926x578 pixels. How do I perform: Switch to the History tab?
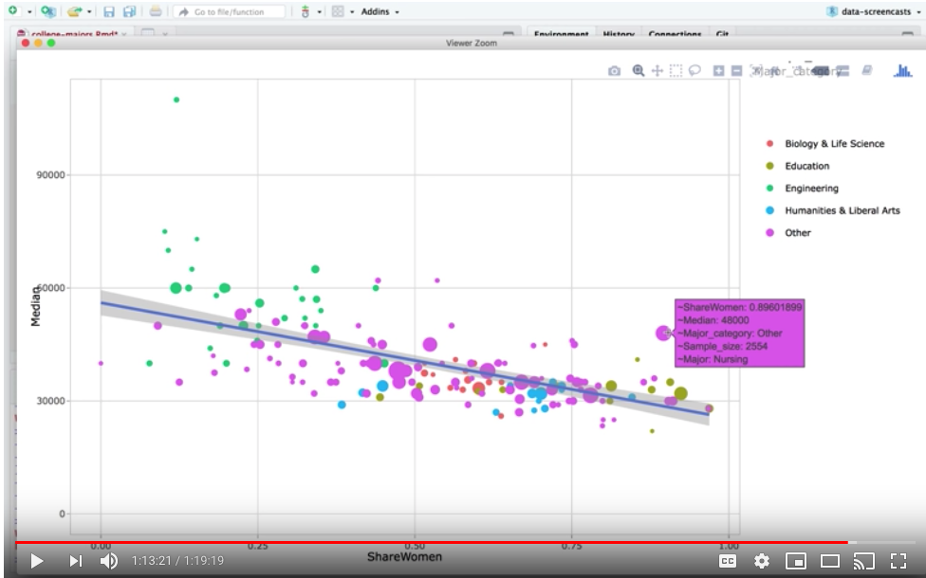pos(618,35)
